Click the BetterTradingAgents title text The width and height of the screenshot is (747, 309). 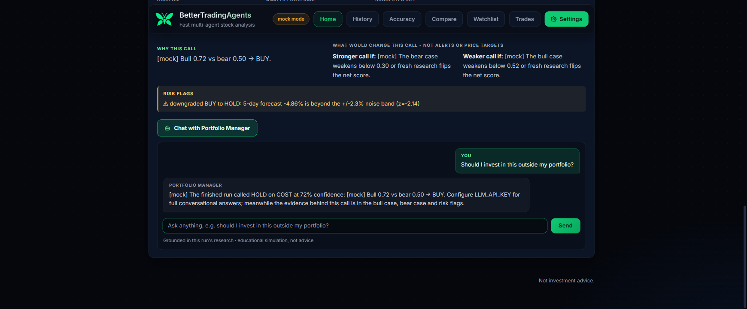pyautogui.click(x=215, y=15)
